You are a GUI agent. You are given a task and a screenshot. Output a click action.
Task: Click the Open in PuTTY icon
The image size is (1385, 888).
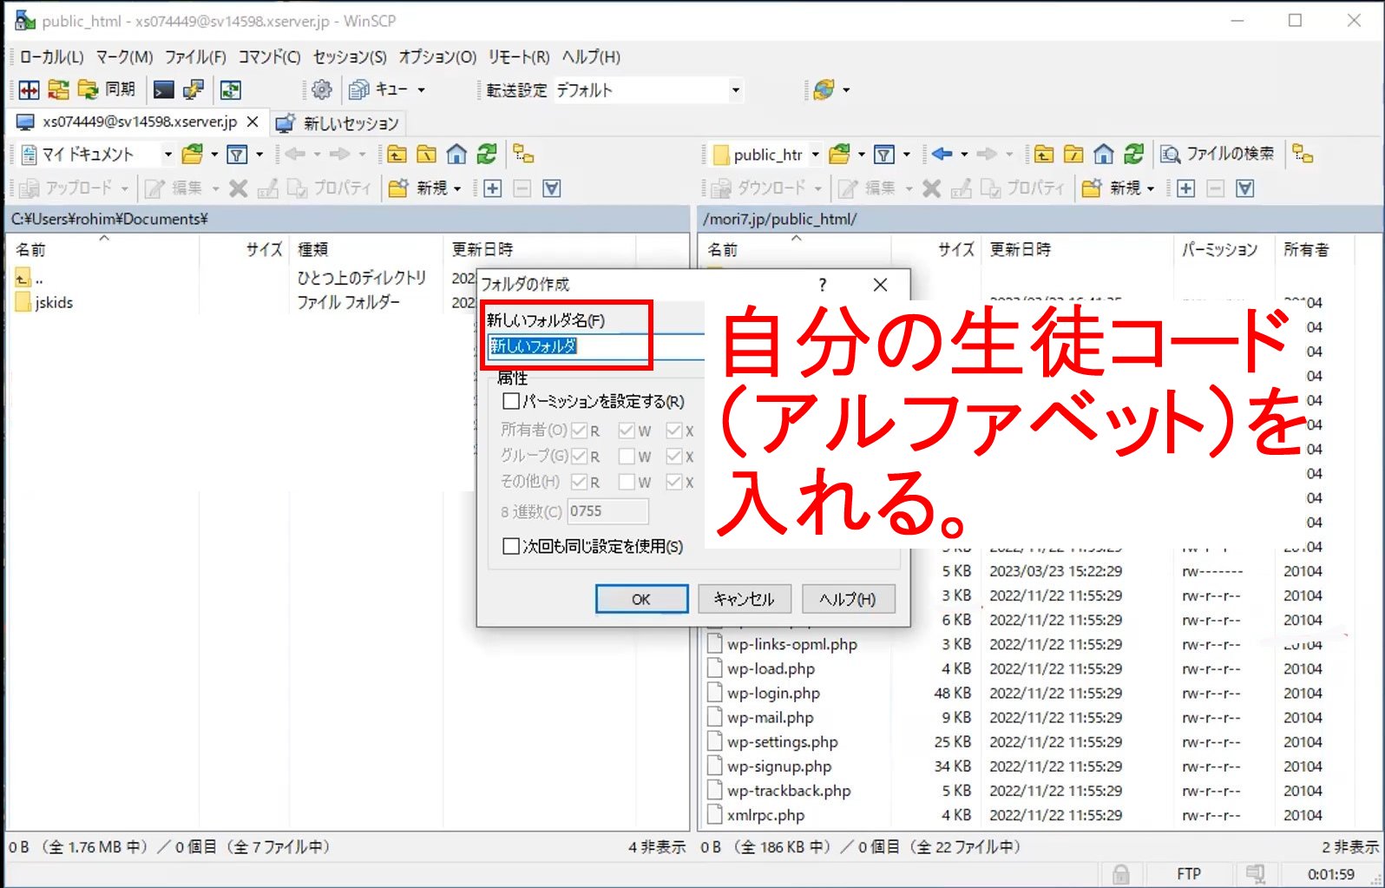tap(193, 89)
